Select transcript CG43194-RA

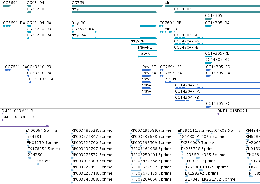point(39,23)
